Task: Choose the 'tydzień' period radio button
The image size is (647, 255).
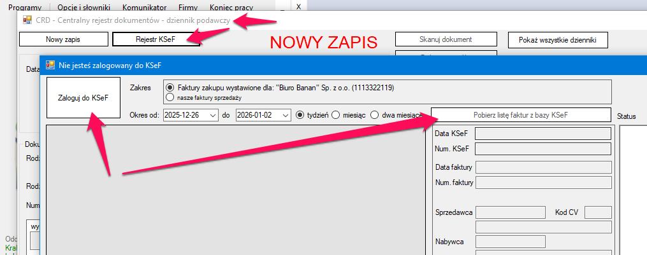Action: pyautogui.click(x=301, y=115)
